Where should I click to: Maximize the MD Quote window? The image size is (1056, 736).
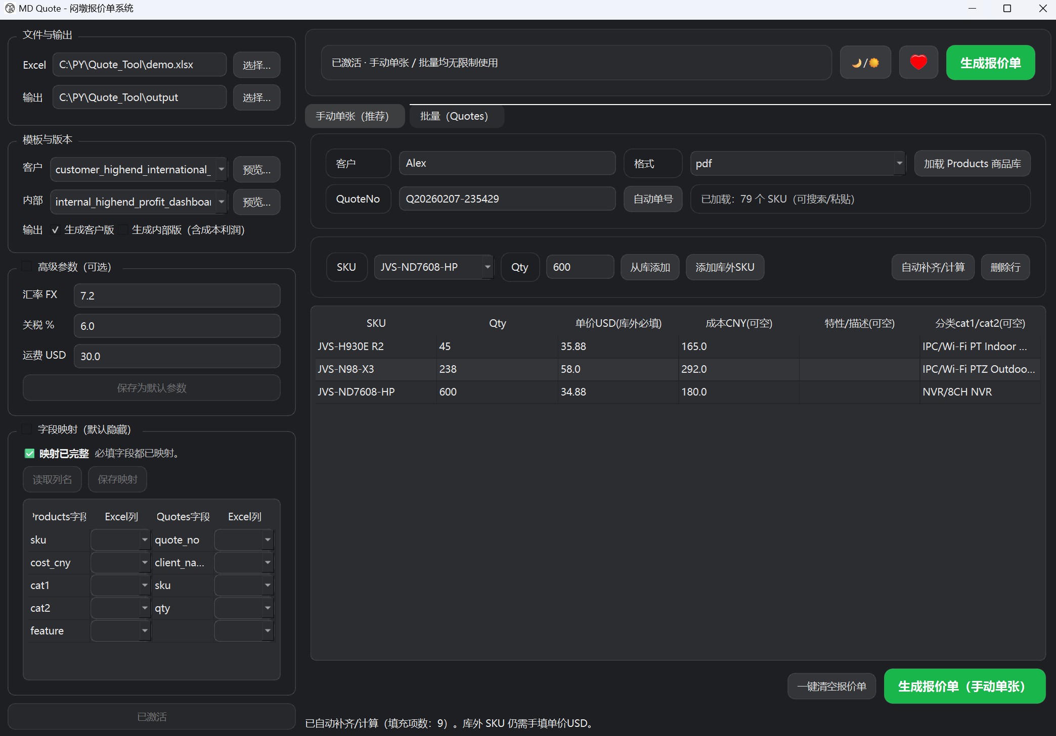(1007, 8)
